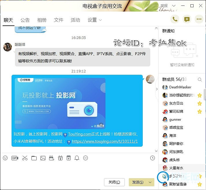Click the 酷酷猫 sender name
The image size is (206, 190).
(x=20, y=44)
